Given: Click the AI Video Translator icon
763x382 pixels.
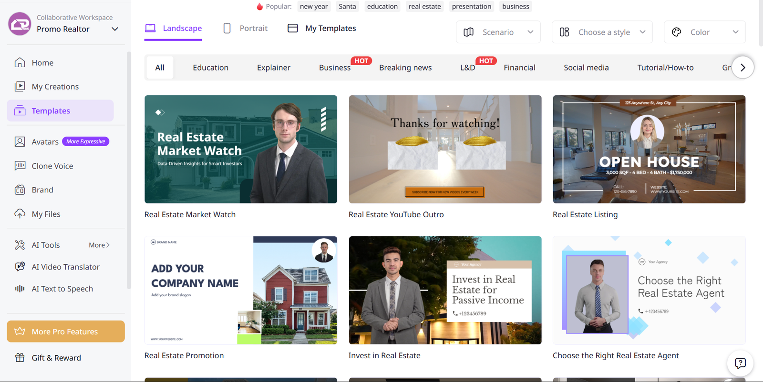Looking at the screenshot, I should (20, 267).
